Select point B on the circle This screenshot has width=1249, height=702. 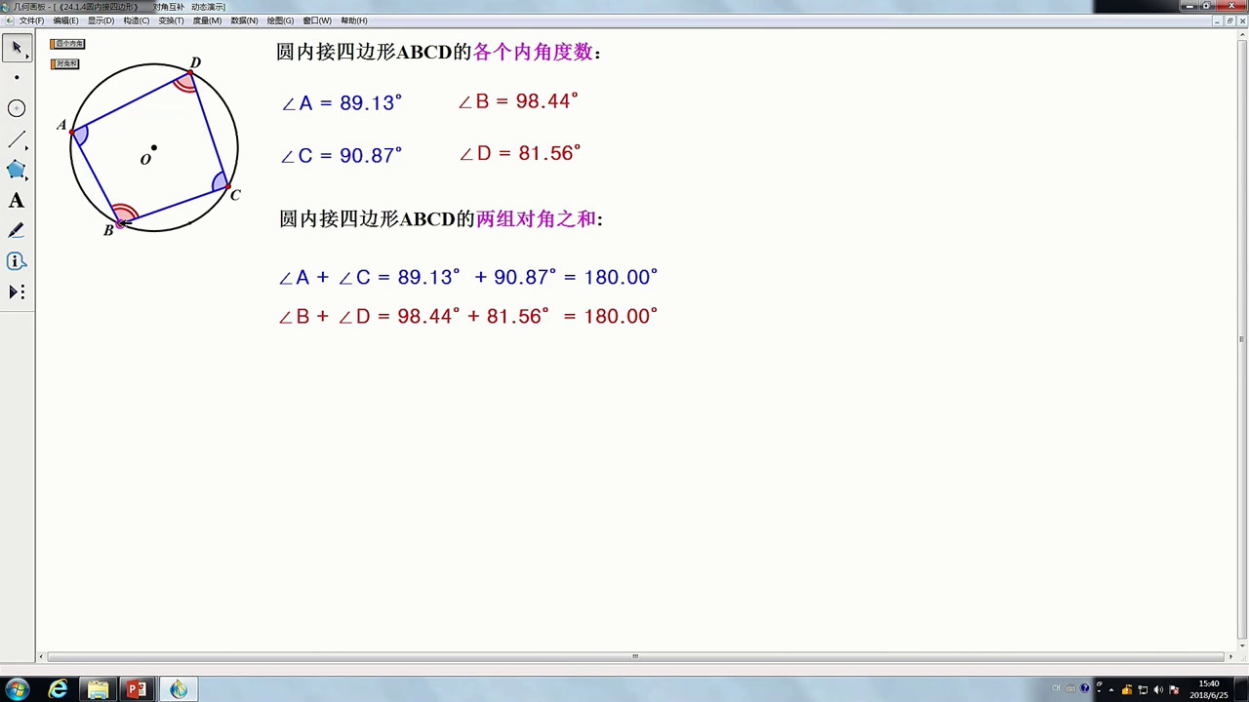120,224
